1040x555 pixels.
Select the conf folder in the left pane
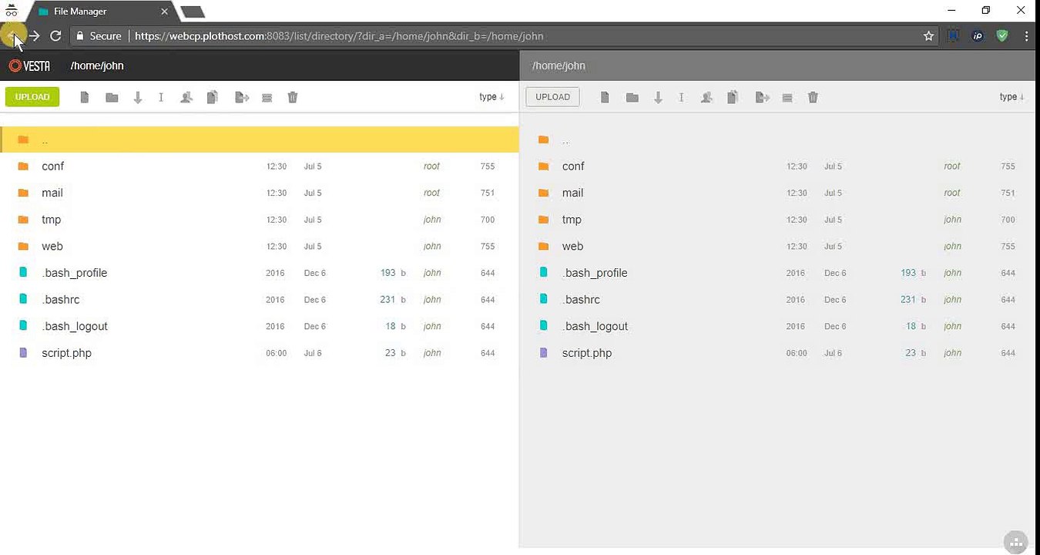(259, 166)
